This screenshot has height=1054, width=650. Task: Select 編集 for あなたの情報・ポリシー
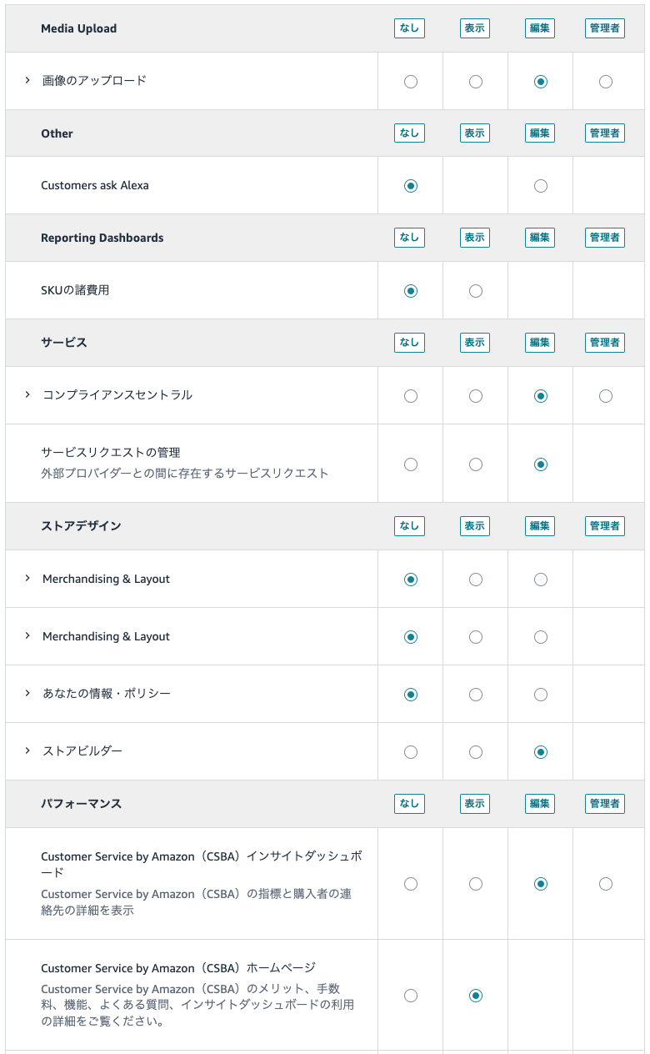coord(541,695)
